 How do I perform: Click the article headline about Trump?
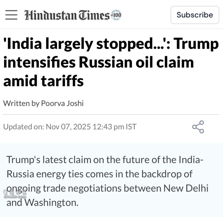click(111, 62)
